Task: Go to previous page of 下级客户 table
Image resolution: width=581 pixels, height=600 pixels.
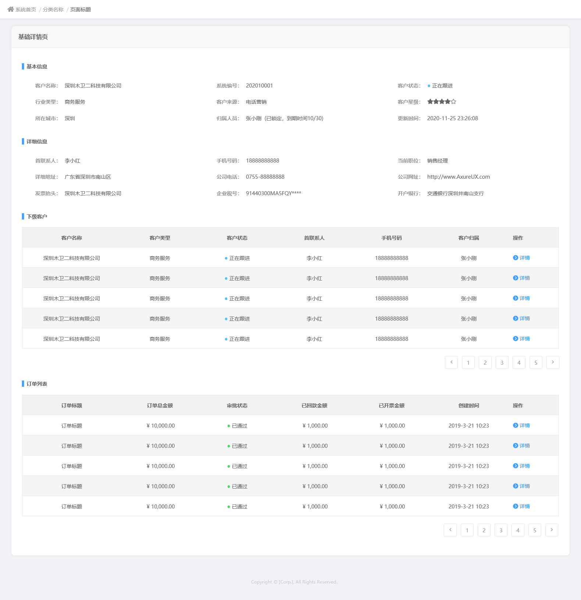Action: [x=451, y=362]
